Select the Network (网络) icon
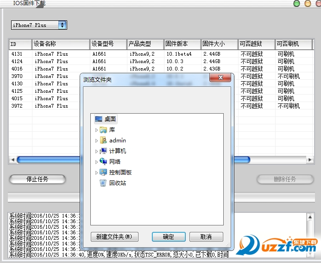 click(103, 161)
